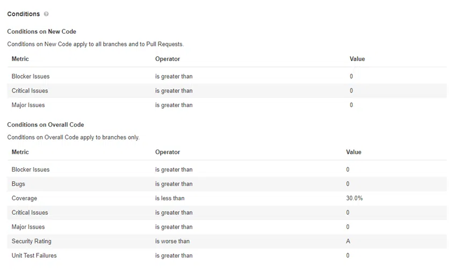
Task: Select Critical Issues row under New Code
Action: click(x=30, y=91)
